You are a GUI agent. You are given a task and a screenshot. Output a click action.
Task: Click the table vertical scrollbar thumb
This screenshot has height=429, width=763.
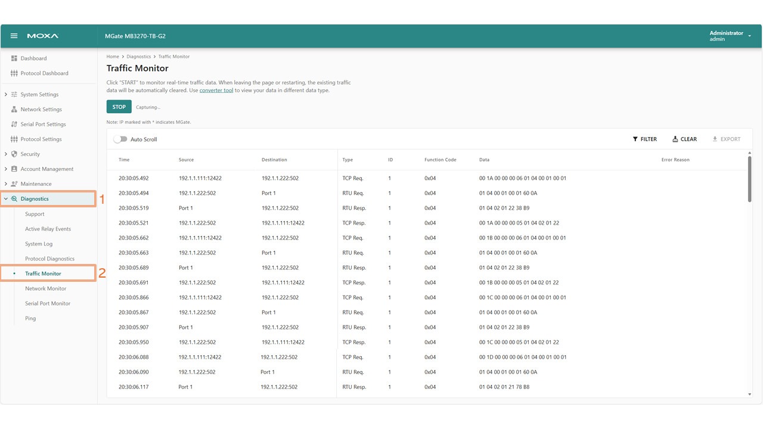coord(749,179)
